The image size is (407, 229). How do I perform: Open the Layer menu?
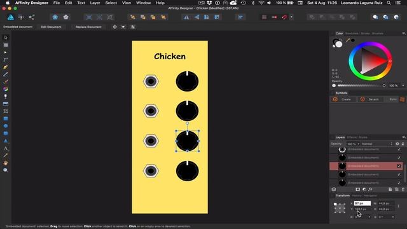[x=95, y=3]
